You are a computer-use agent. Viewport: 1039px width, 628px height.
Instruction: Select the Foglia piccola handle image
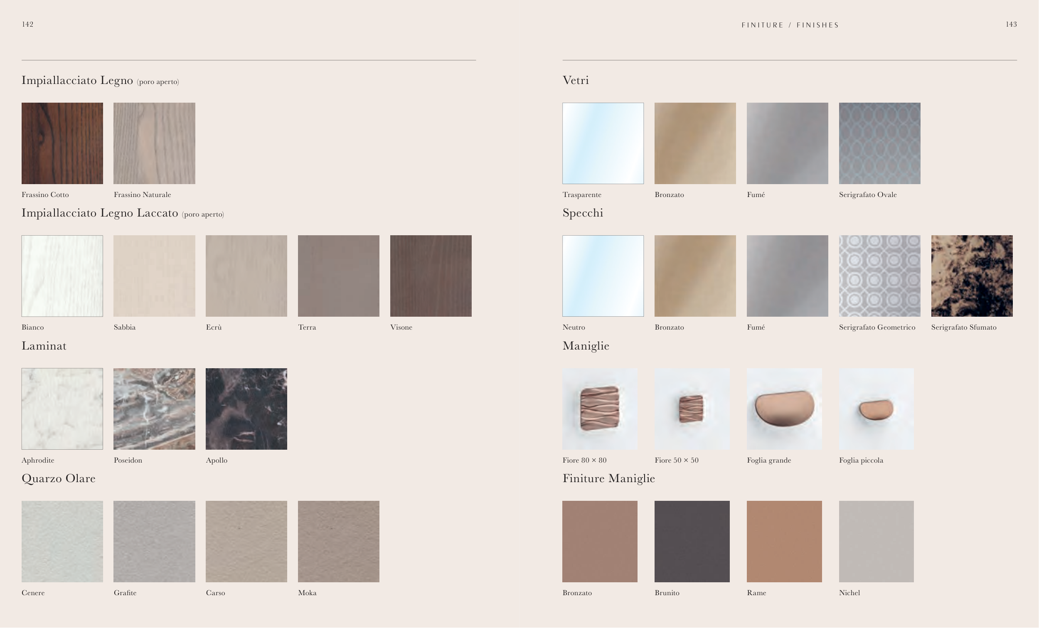click(876, 409)
